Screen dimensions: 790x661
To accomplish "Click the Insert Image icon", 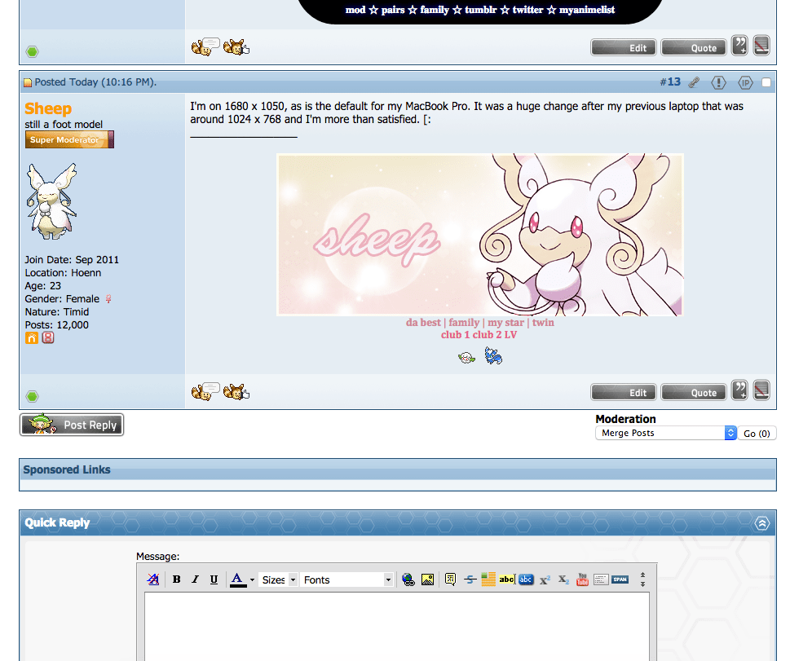I will tap(427, 579).
